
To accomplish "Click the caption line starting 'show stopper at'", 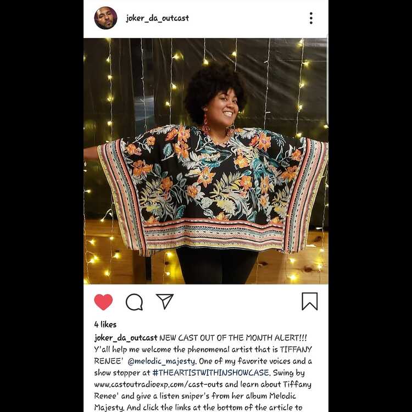I will [x=199, y=373].
